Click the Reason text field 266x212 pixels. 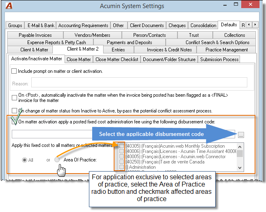point(139,83)
